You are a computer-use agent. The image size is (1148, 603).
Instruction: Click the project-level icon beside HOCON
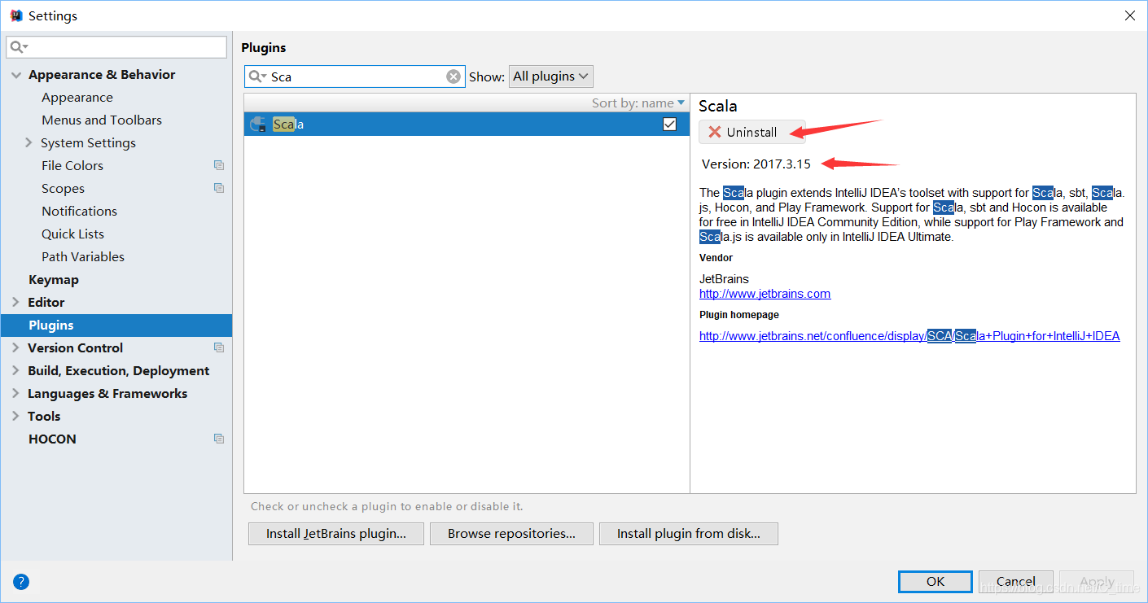click(219, 439)
